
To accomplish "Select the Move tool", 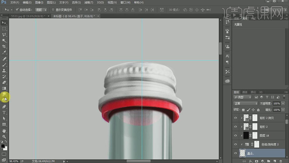I will (x=4, y=23).
